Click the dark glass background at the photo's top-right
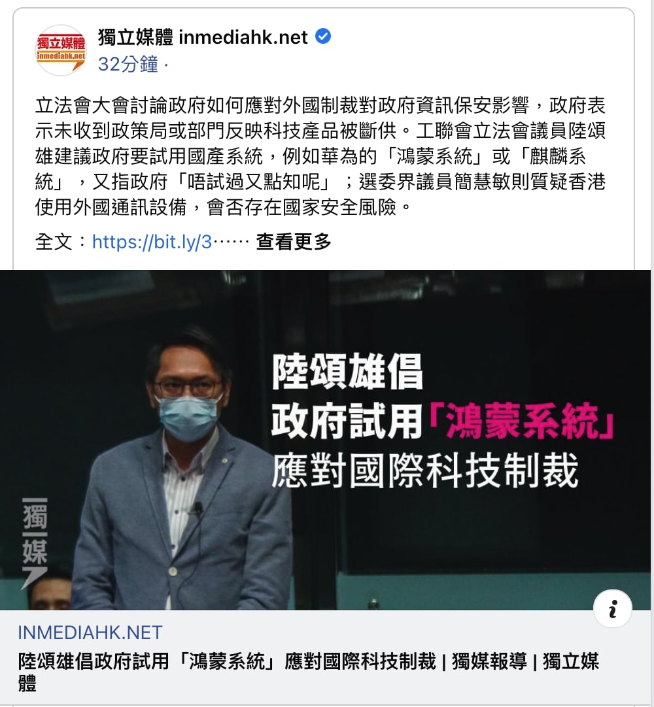 click(564, 316)
